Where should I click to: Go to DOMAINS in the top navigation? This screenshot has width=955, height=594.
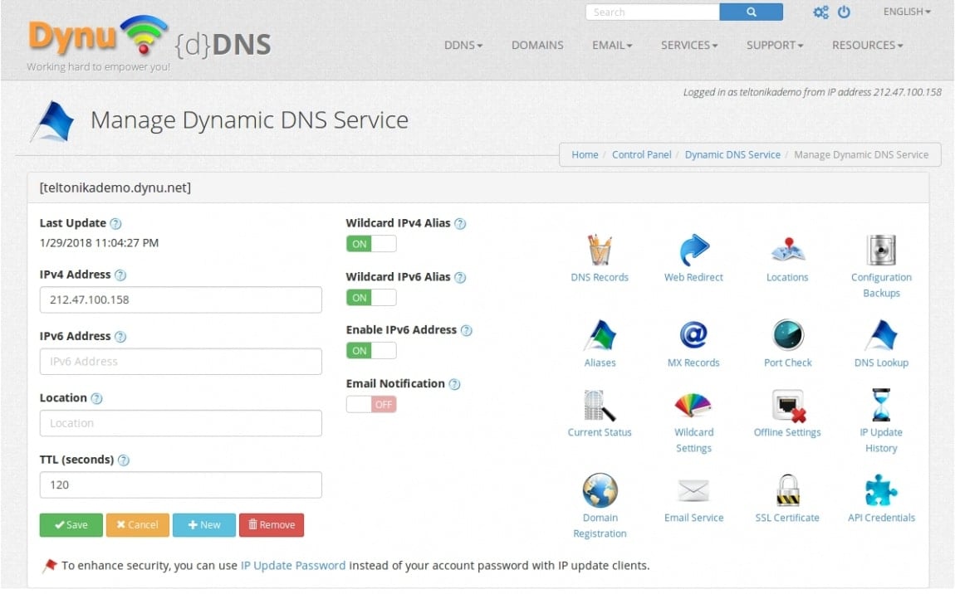[537, 45]
